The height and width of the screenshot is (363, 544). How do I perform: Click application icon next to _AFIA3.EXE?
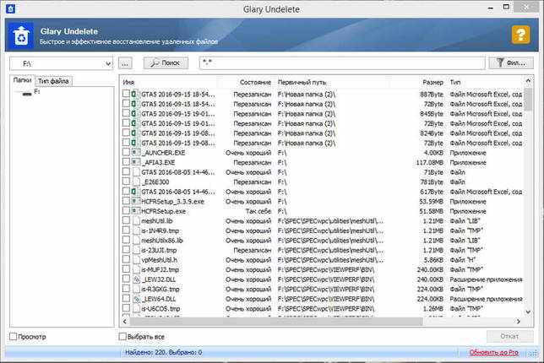(136, 162)
